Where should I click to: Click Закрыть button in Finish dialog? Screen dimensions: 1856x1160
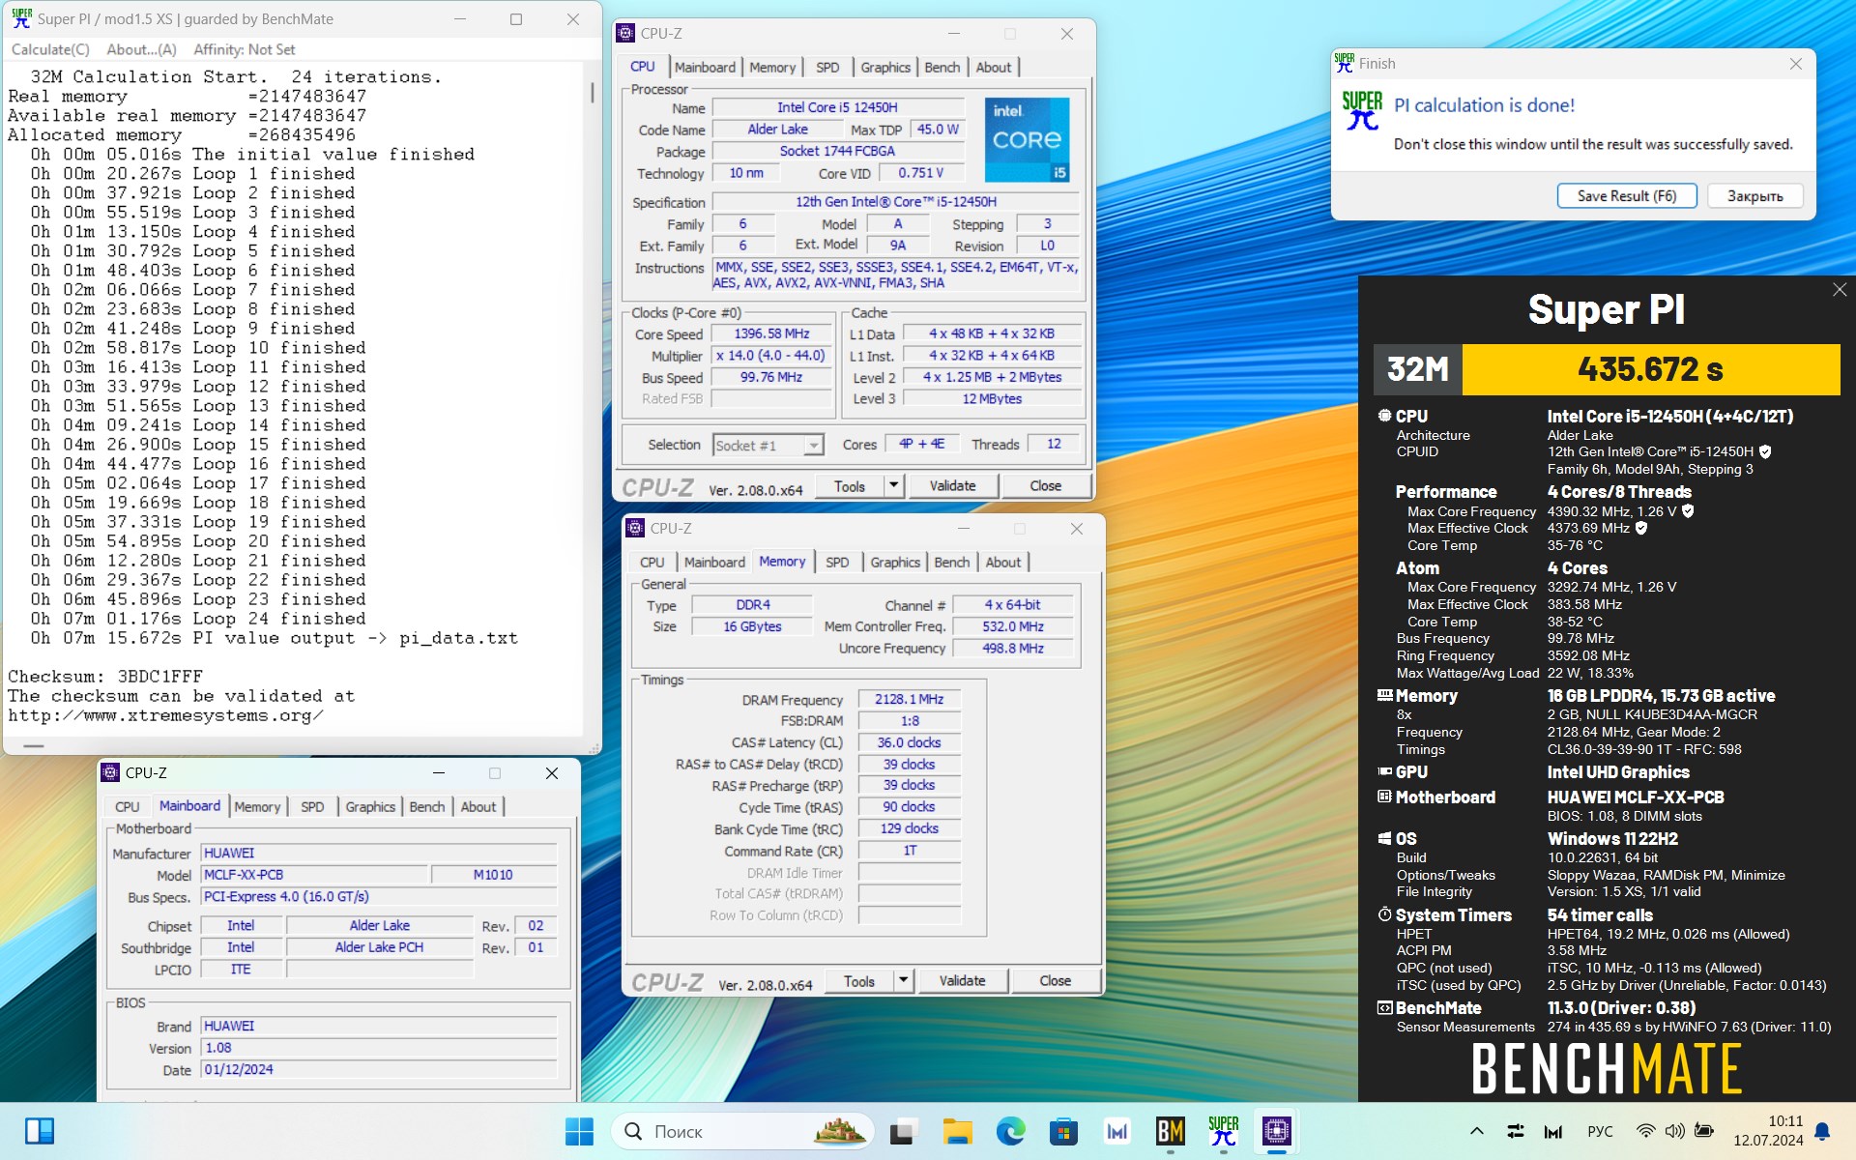click(1755, 195)
